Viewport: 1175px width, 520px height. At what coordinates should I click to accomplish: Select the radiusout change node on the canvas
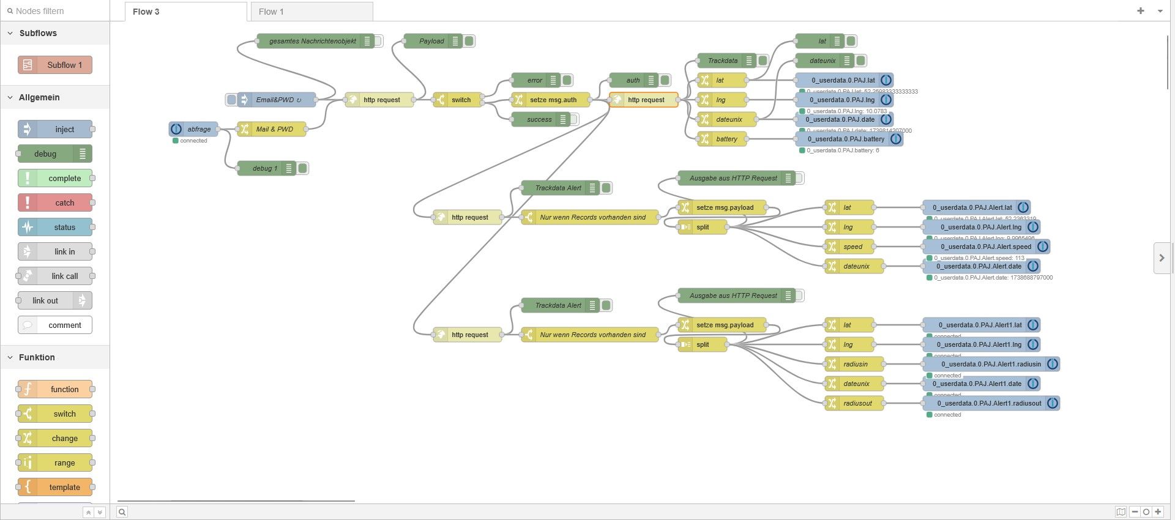click(x=854, y=403)
